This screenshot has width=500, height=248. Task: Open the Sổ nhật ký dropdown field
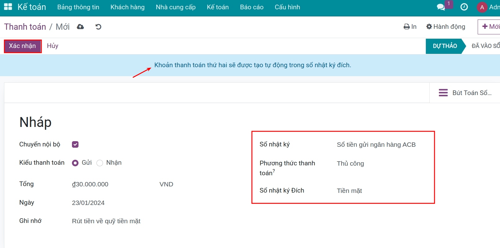pyautogui.click(x=376, y=145)
